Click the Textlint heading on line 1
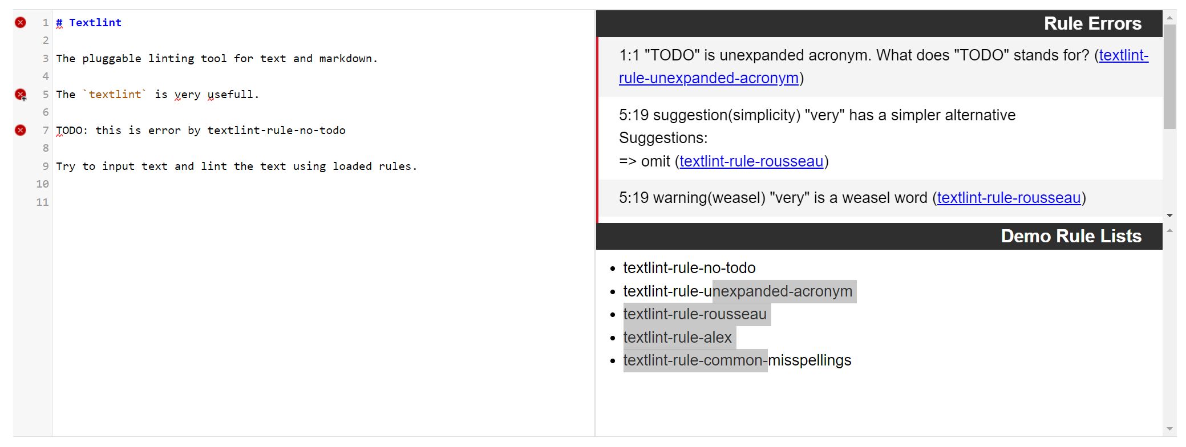The image size is (1186, 447). pyautogui.click(x=95, y=23)
